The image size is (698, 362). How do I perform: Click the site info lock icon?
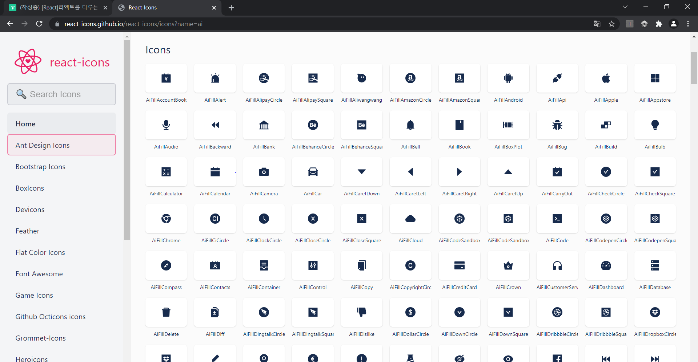57,24
